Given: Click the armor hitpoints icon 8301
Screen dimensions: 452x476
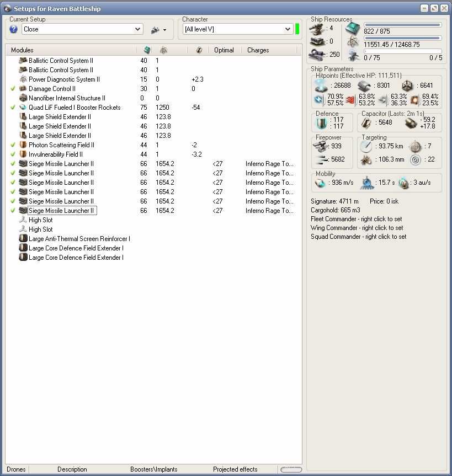Looking at the screenshot, I should [364, 86].
